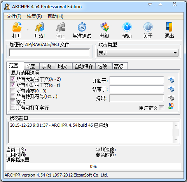This screenshot has height=182, width=187.
Task: Close the ARCHPR window
Action: tap(175, 4)
